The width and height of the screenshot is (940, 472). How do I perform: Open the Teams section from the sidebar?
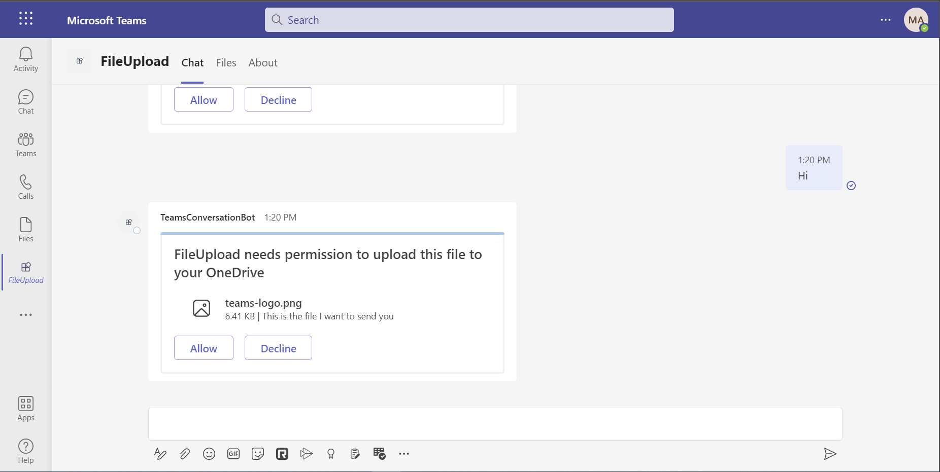pos(25,142)
